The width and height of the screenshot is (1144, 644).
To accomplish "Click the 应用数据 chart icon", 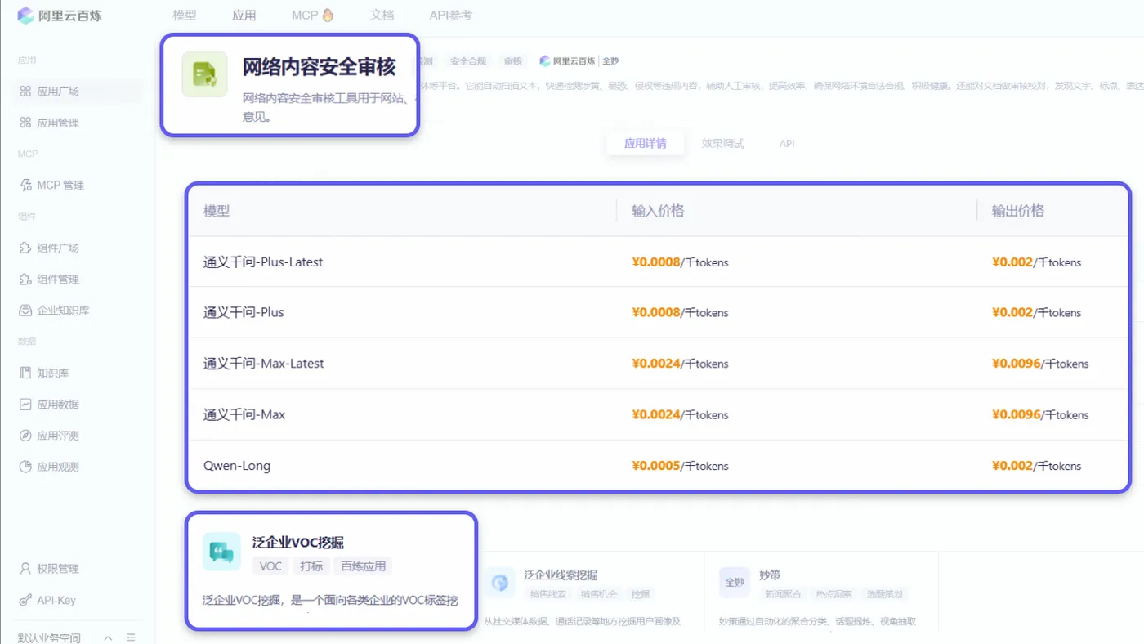I will (x=25, y=405).
